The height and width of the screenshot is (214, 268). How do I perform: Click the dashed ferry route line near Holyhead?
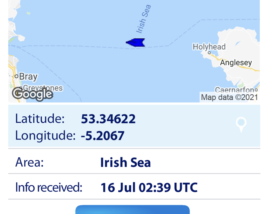(185, 32)
